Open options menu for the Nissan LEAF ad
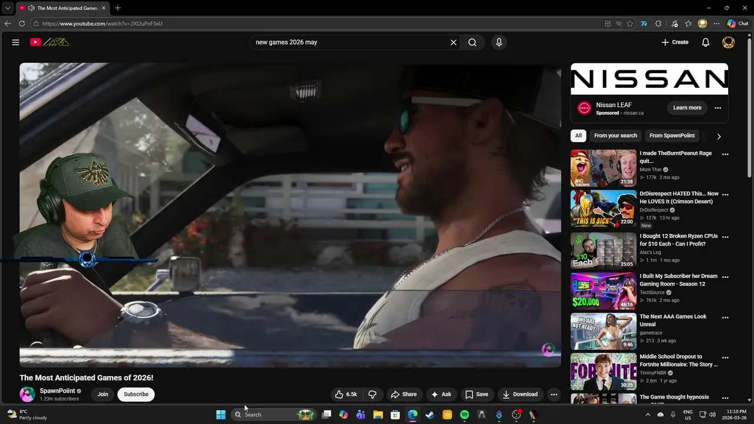 click(717, 108)
